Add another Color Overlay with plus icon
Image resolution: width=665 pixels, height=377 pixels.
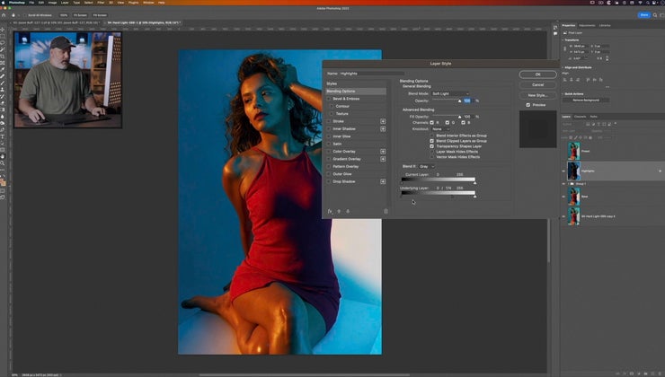pos(383,151)
